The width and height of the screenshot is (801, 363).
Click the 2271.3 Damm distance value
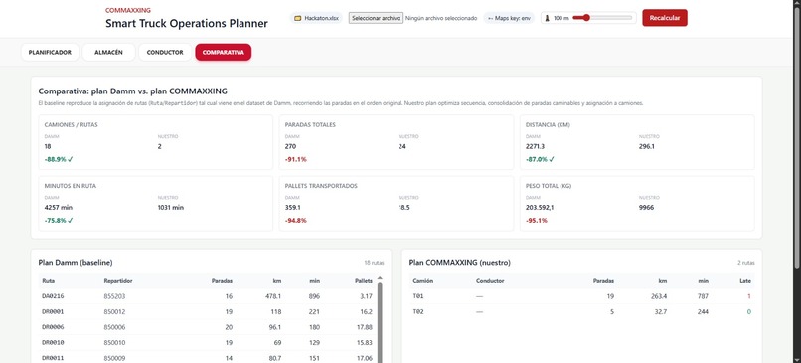[x=537, y=146]
